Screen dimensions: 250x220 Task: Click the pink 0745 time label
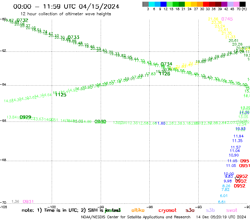[x=227, y=19]
